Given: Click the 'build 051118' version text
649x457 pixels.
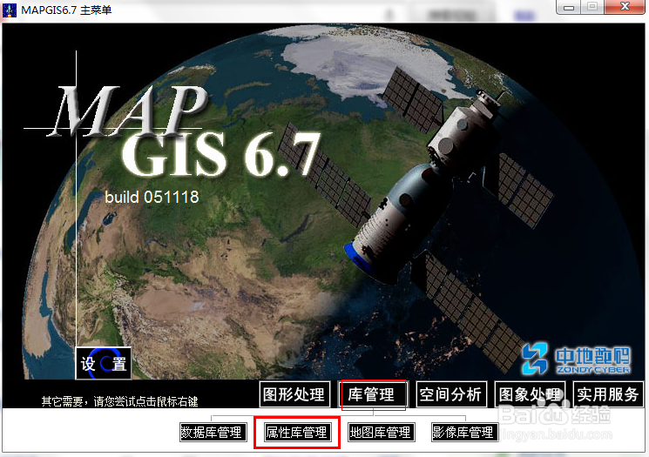Looking at the screenshot, I should [x=152, y=197].
